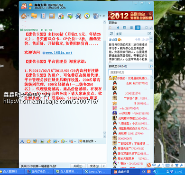This screenshot has width=185, height=175.
Task: Refresh the group activity feed
Action: coord(111,34)
